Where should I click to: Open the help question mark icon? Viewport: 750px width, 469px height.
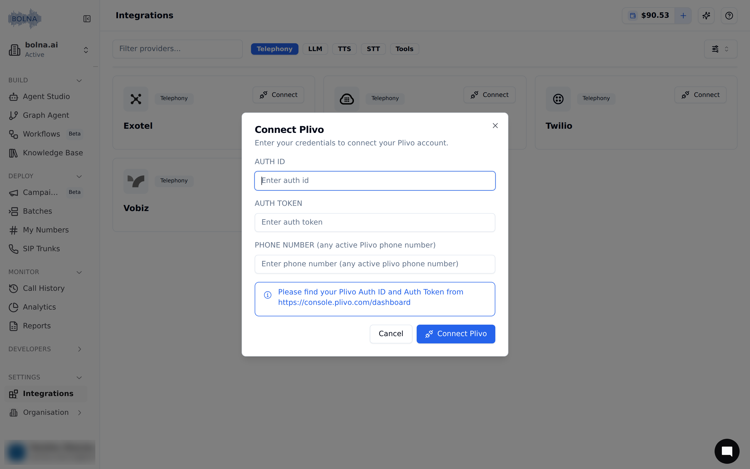pos(729,16)
